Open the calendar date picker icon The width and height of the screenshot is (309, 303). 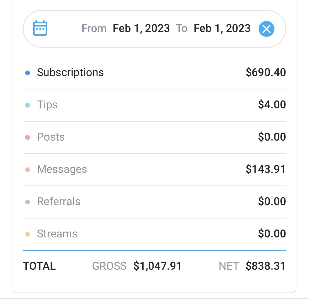pyautogui.click(x=40, y=28)
